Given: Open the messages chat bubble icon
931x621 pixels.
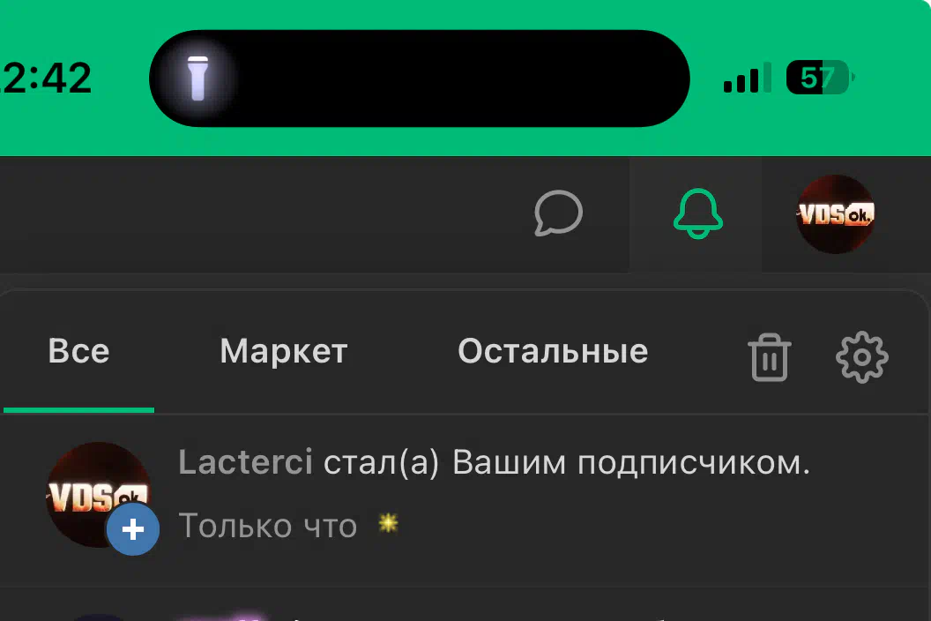Looking at the screenshot, I should [x=558, y=213].
